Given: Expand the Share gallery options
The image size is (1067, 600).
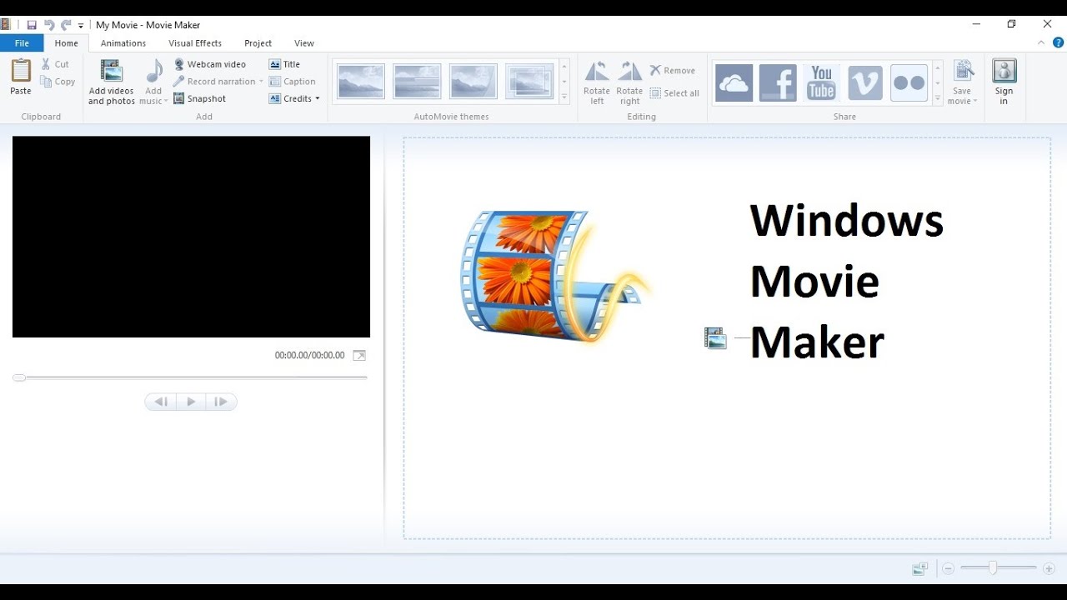Looking at the screenshot, I should [x=938, y=98].
